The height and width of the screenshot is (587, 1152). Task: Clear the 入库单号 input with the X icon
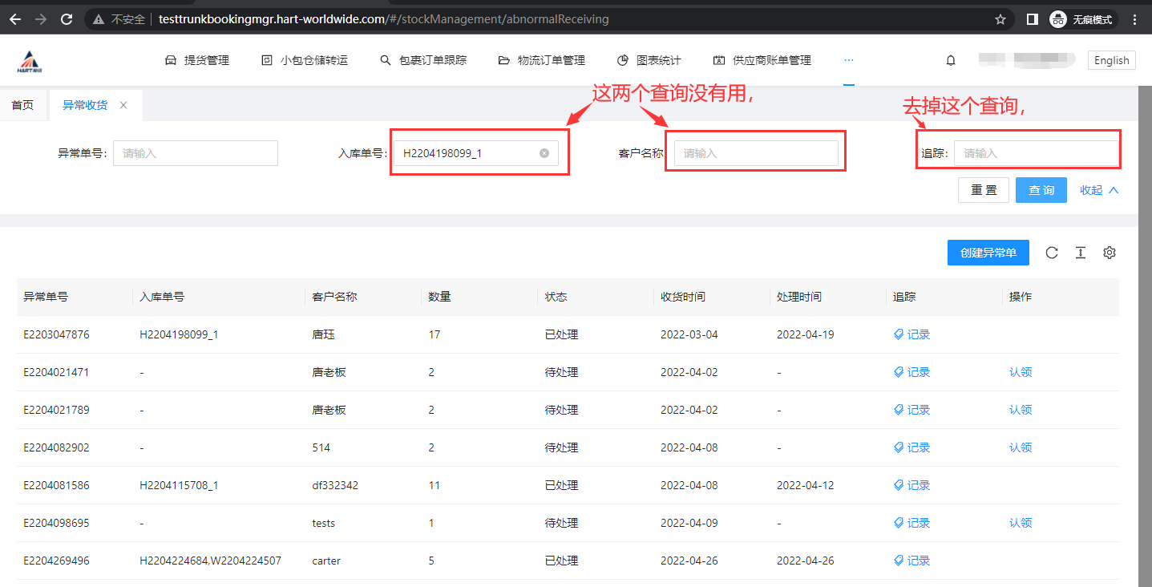(x=544, y=153)
